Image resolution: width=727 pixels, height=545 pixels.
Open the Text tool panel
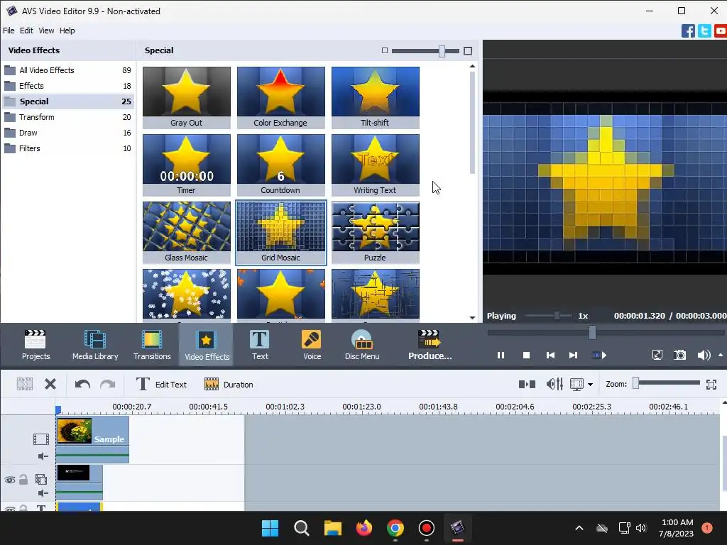[x=260, y=345]
